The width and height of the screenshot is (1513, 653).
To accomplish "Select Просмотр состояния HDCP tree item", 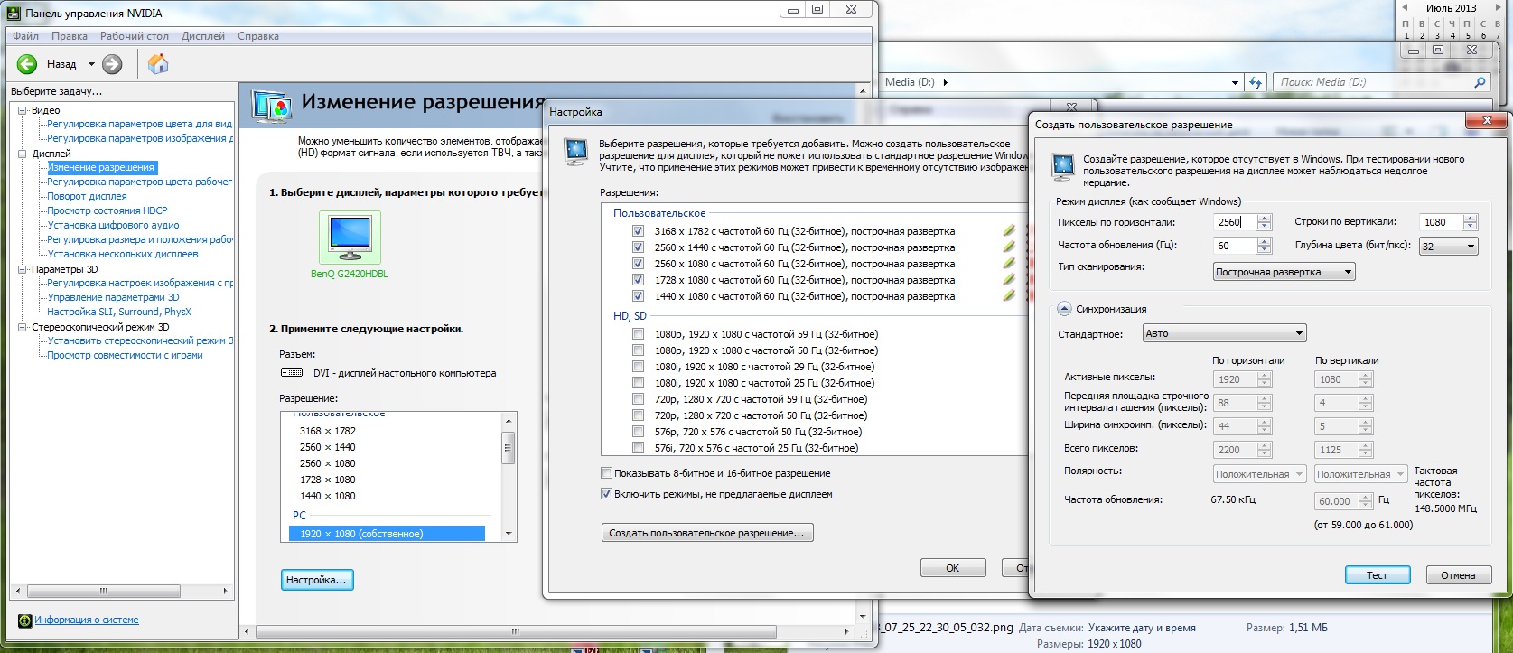I will pos(107,210).
